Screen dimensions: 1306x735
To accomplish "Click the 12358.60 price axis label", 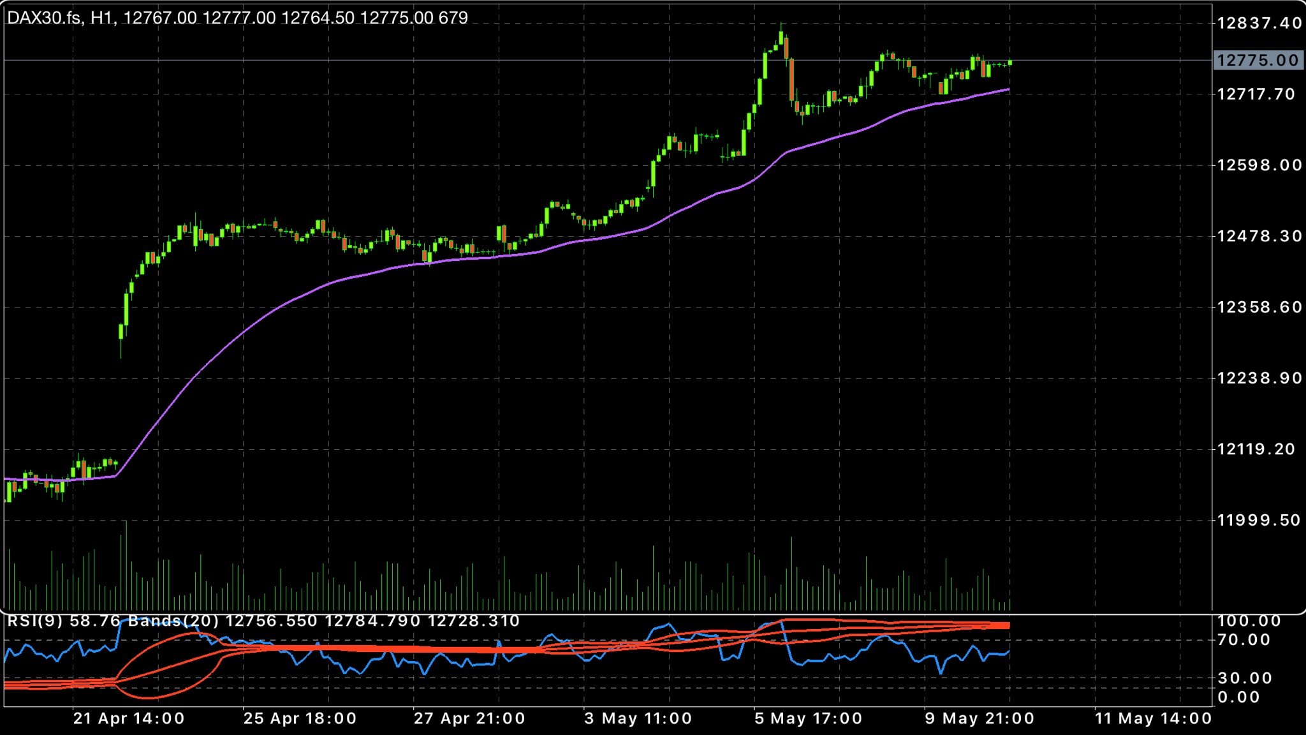I will click(x=1259, y=308).
